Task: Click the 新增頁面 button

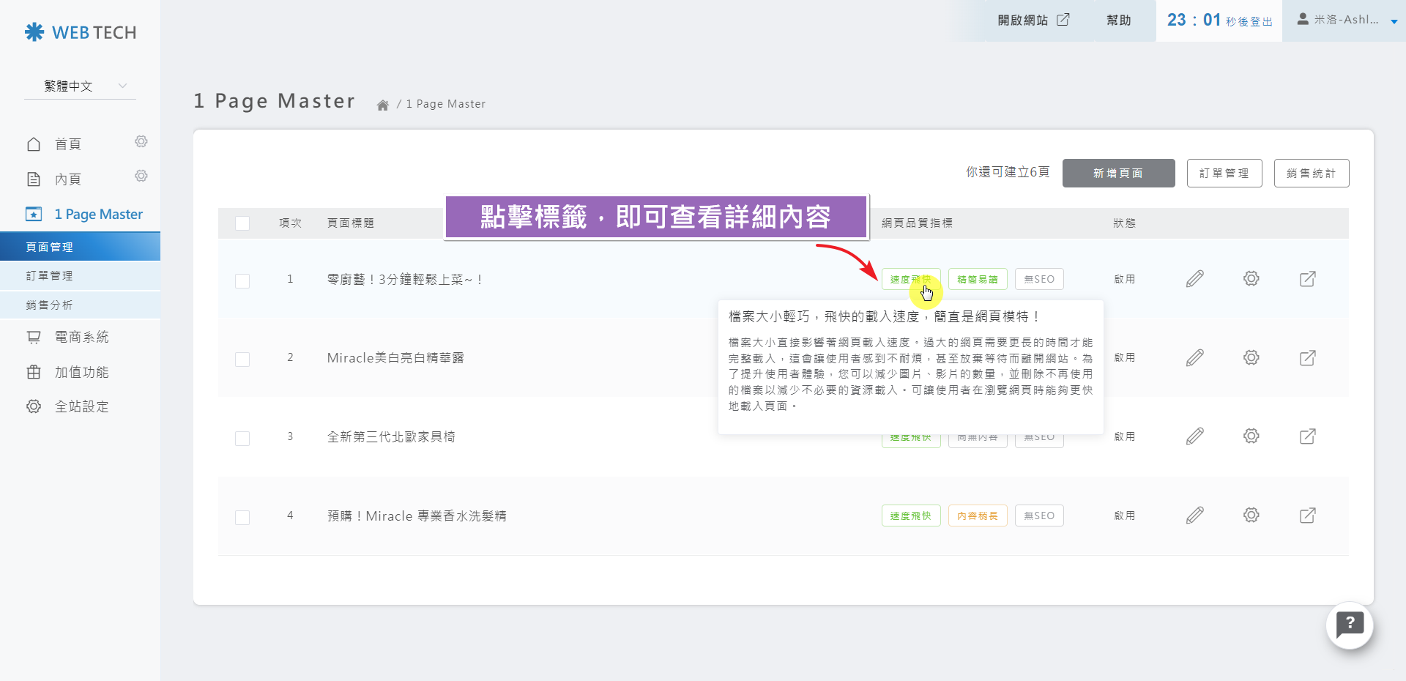Action: [1118, 174]
